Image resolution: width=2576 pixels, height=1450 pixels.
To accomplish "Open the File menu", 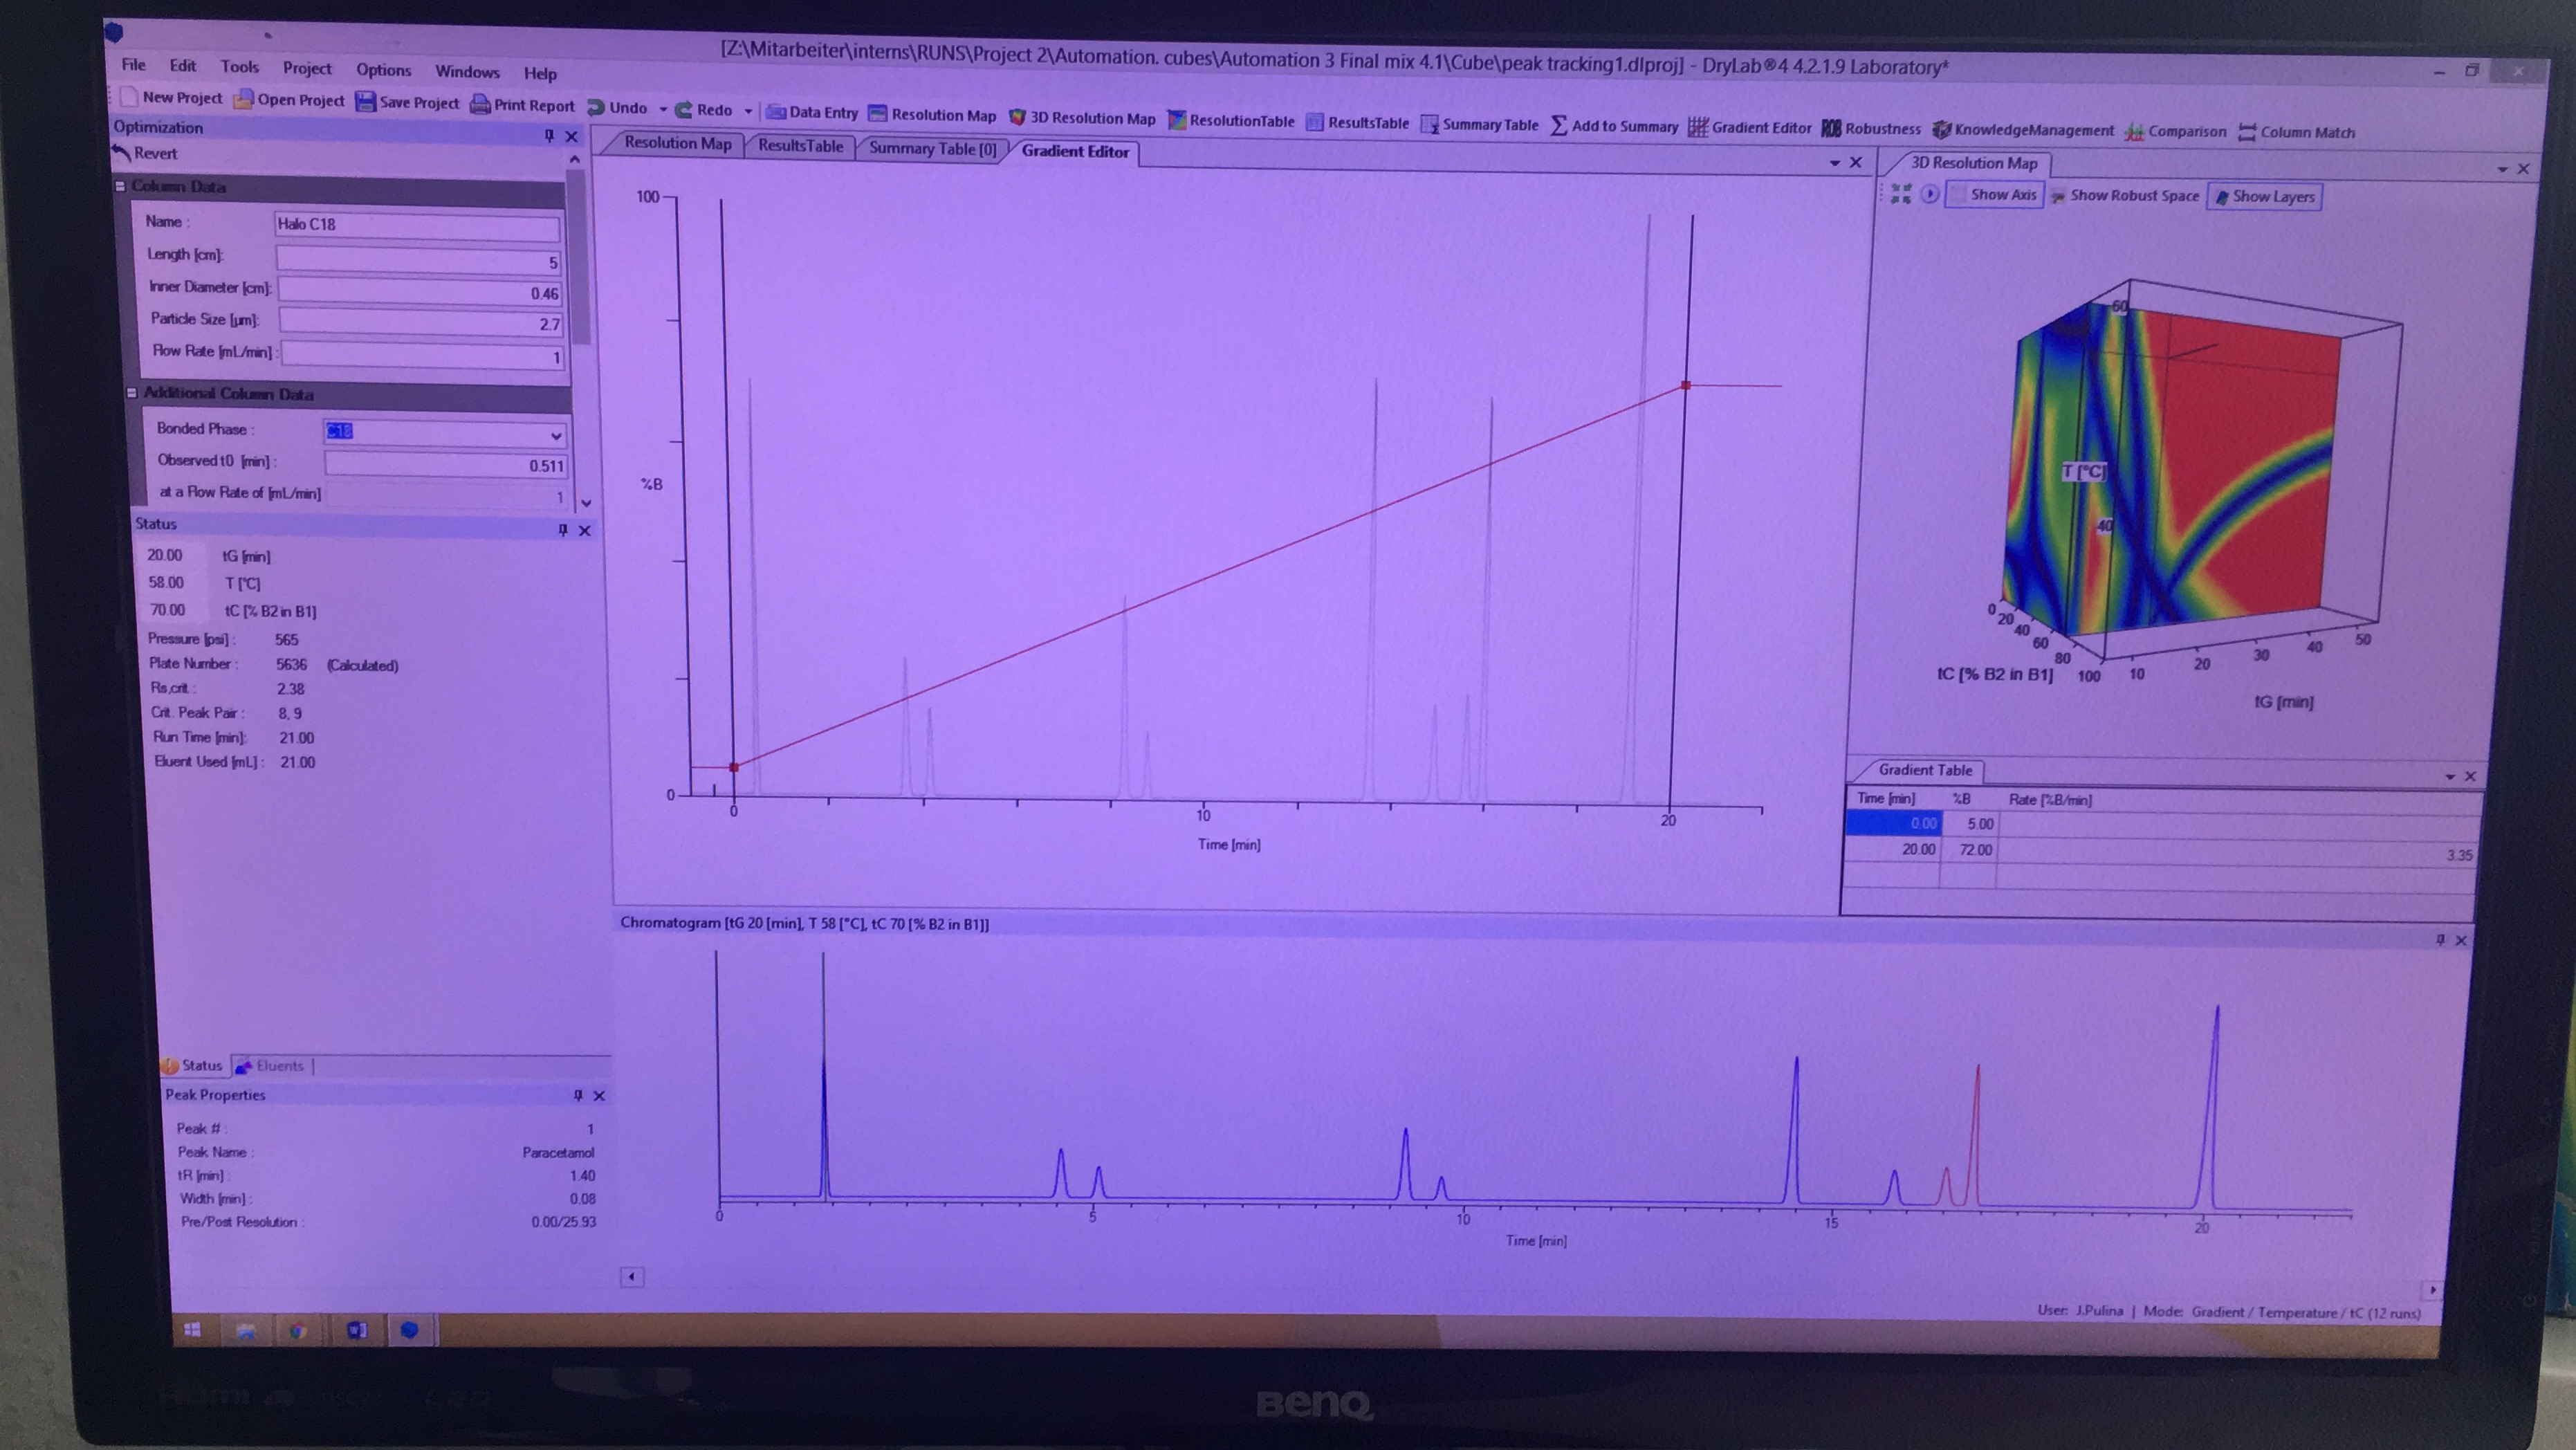I will (133, 65).
